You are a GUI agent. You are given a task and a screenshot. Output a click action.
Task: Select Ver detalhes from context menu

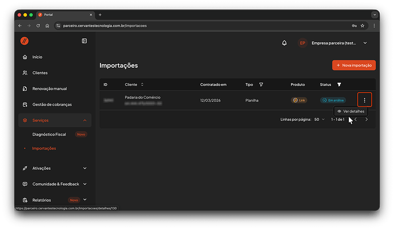click(350, 111)
